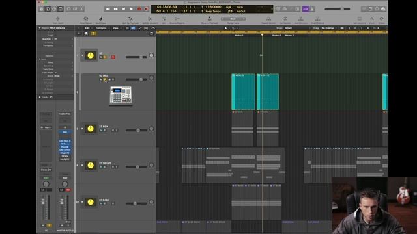Toggle the Inspector panel icon
This screenshot has width=417, height=234.
click(x=48, y=9)
